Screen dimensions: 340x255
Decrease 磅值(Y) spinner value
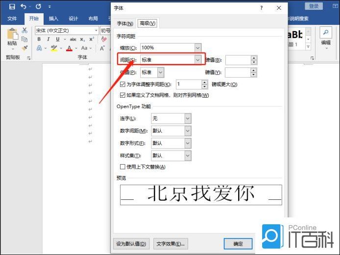tap(253, 75)
